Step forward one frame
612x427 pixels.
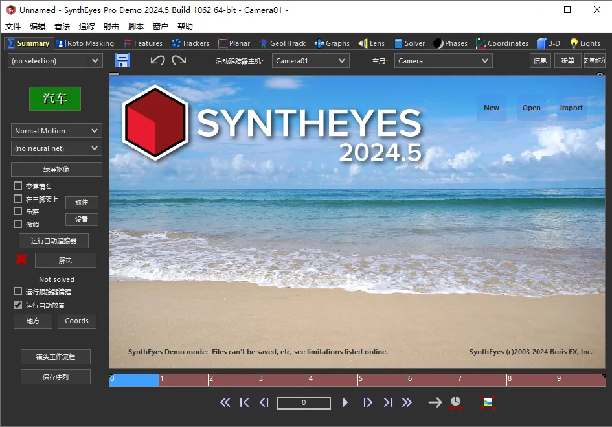click(x=368, y=402)
